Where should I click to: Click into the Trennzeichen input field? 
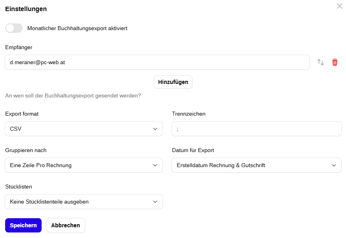[257, 129]
